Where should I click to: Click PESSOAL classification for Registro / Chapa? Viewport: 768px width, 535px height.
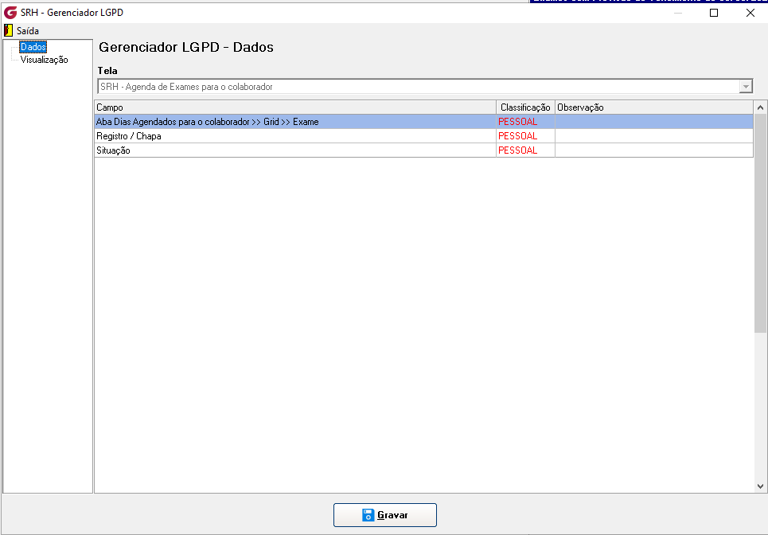(x=518, y=136)
